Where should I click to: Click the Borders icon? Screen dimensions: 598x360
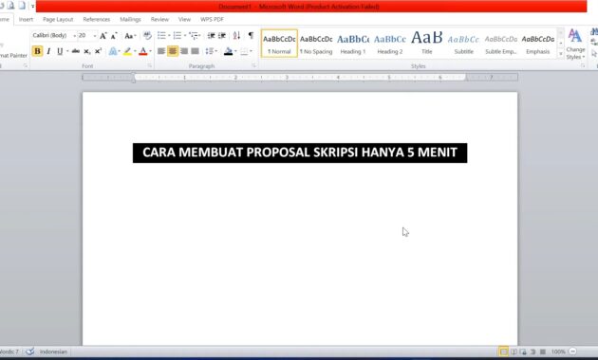[244, 51]
